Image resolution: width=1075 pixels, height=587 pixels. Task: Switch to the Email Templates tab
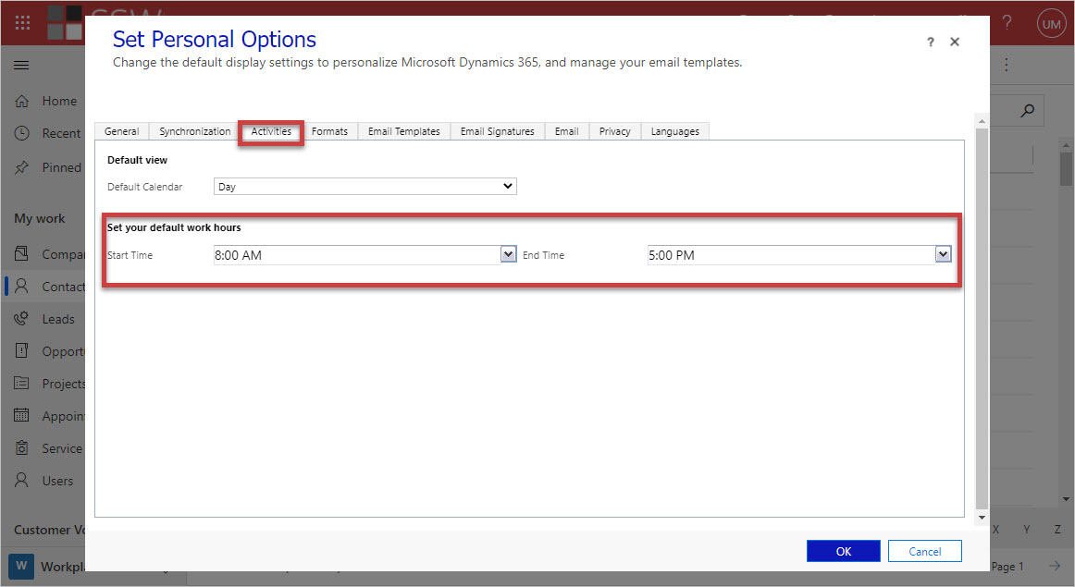tap(403, 131)
